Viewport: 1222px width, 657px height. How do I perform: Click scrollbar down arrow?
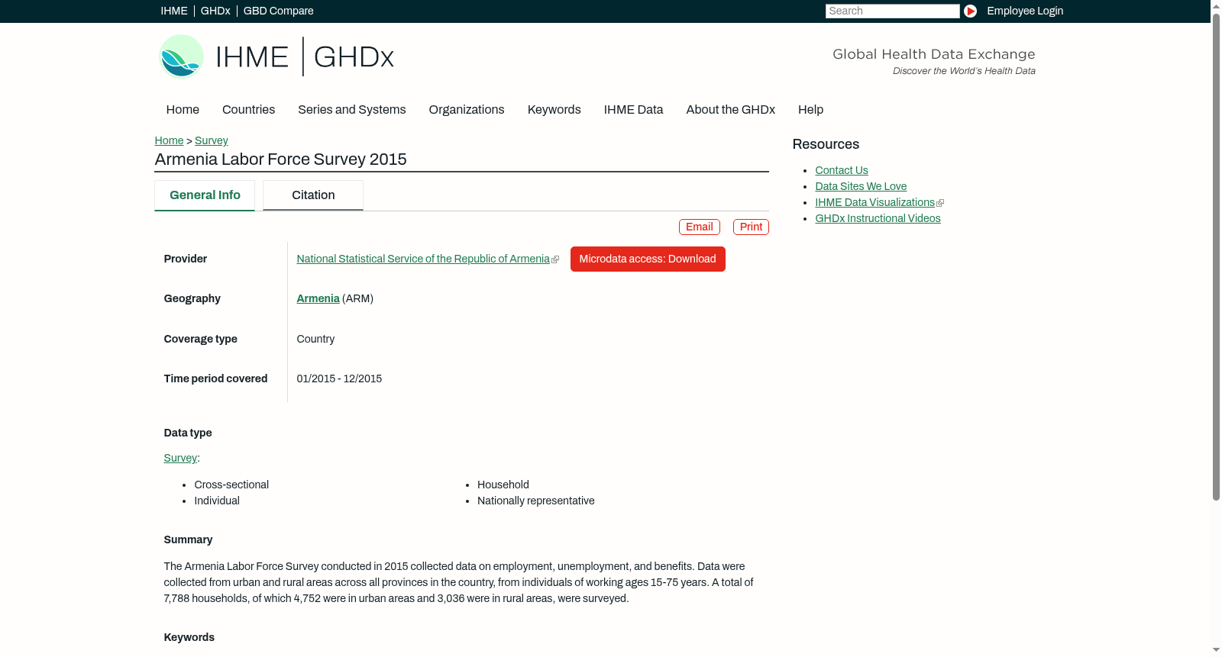[x=1216, y=650]
